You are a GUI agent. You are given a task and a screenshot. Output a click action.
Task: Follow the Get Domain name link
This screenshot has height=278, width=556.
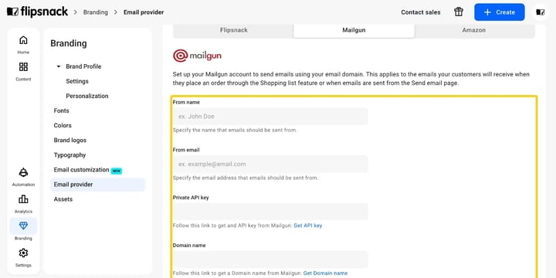pos(325,273)
